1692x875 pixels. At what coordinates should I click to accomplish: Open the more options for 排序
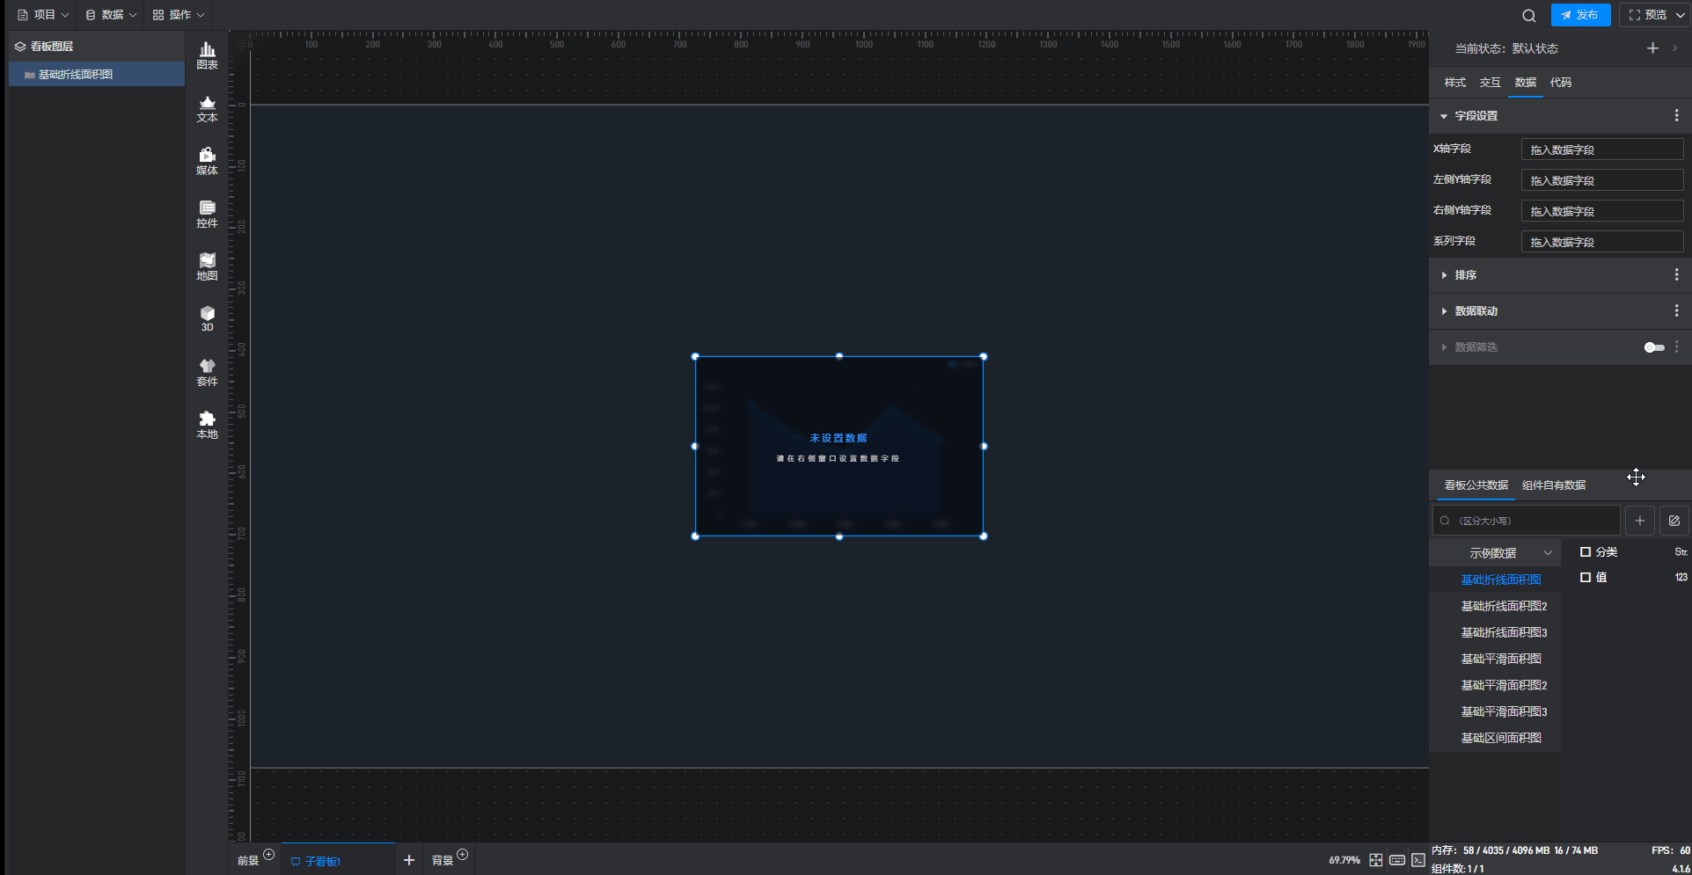(x=1676, y=275)
